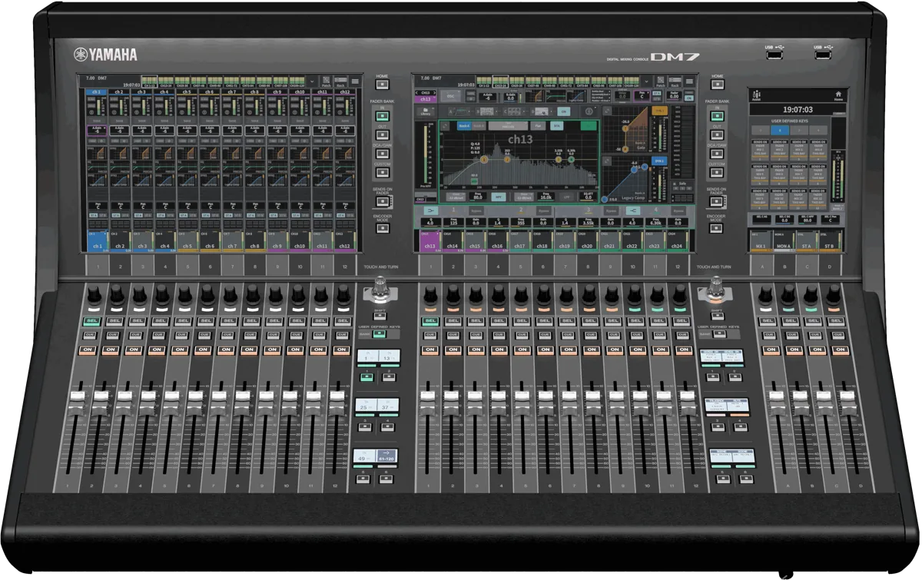
Task: Select left bay OUT fader bank key
Action: pyautogui.click(x=383, y=134)
